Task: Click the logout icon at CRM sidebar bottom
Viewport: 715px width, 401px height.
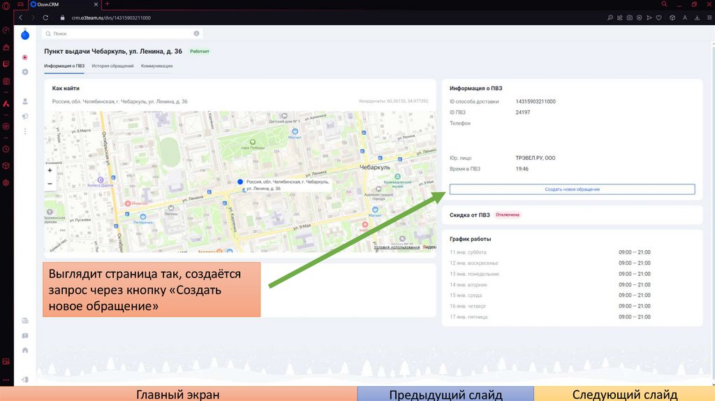Action: point(25,379)
